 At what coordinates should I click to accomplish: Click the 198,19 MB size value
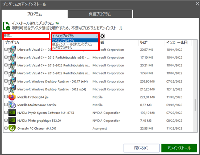147,113
